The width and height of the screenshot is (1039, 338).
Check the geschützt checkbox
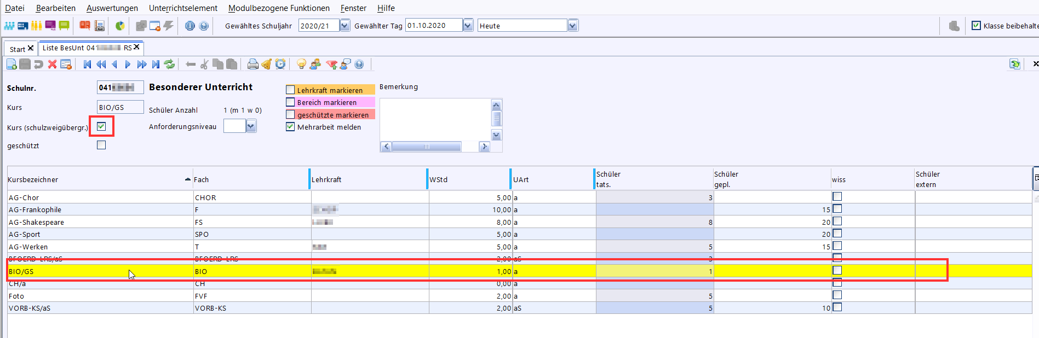click(101, 145)
